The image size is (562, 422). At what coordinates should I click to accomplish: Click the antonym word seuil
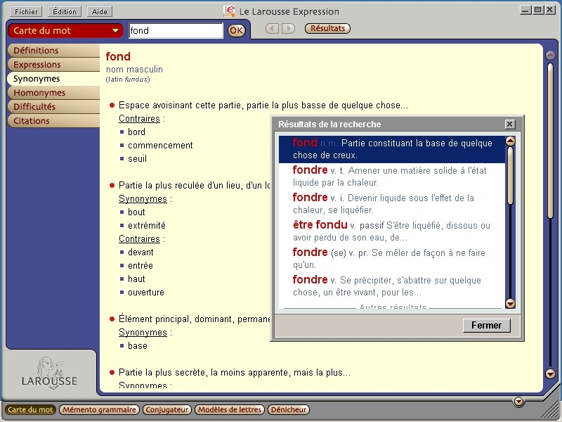137,159
